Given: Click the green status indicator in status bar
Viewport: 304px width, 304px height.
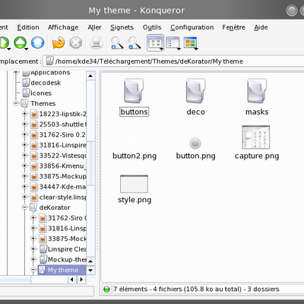Looking at the screenshot, I should (x=106, y=289).
